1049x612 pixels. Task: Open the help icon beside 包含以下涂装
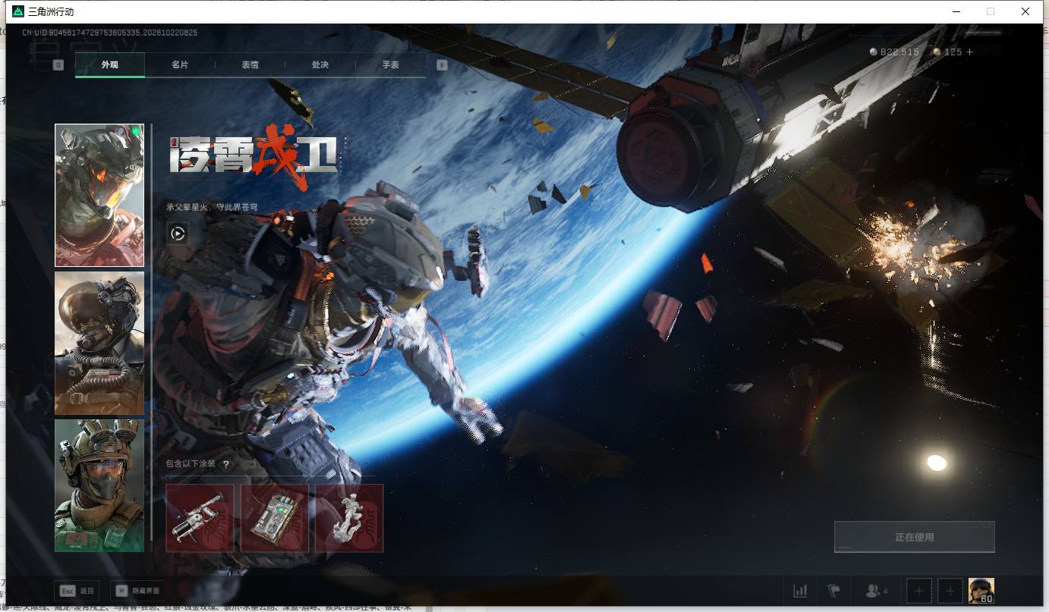click(x=225, y=464)
